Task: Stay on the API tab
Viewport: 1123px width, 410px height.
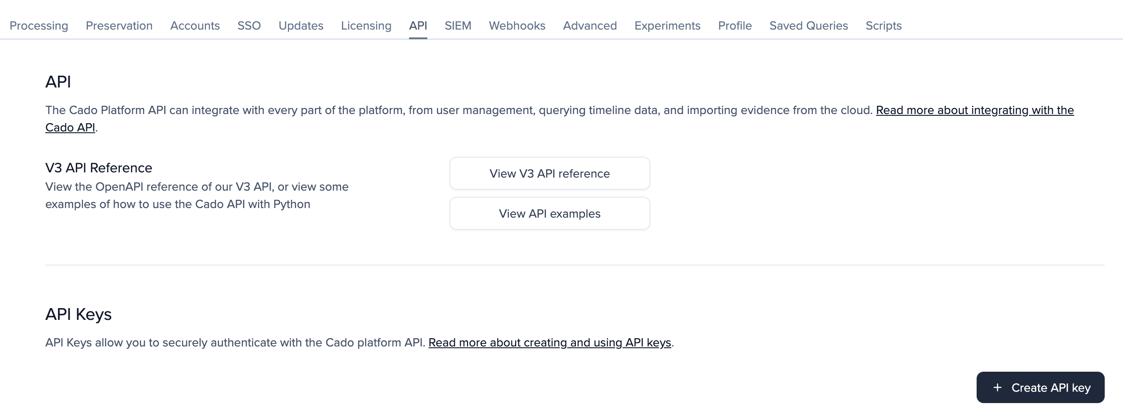Action: point(417,26)
